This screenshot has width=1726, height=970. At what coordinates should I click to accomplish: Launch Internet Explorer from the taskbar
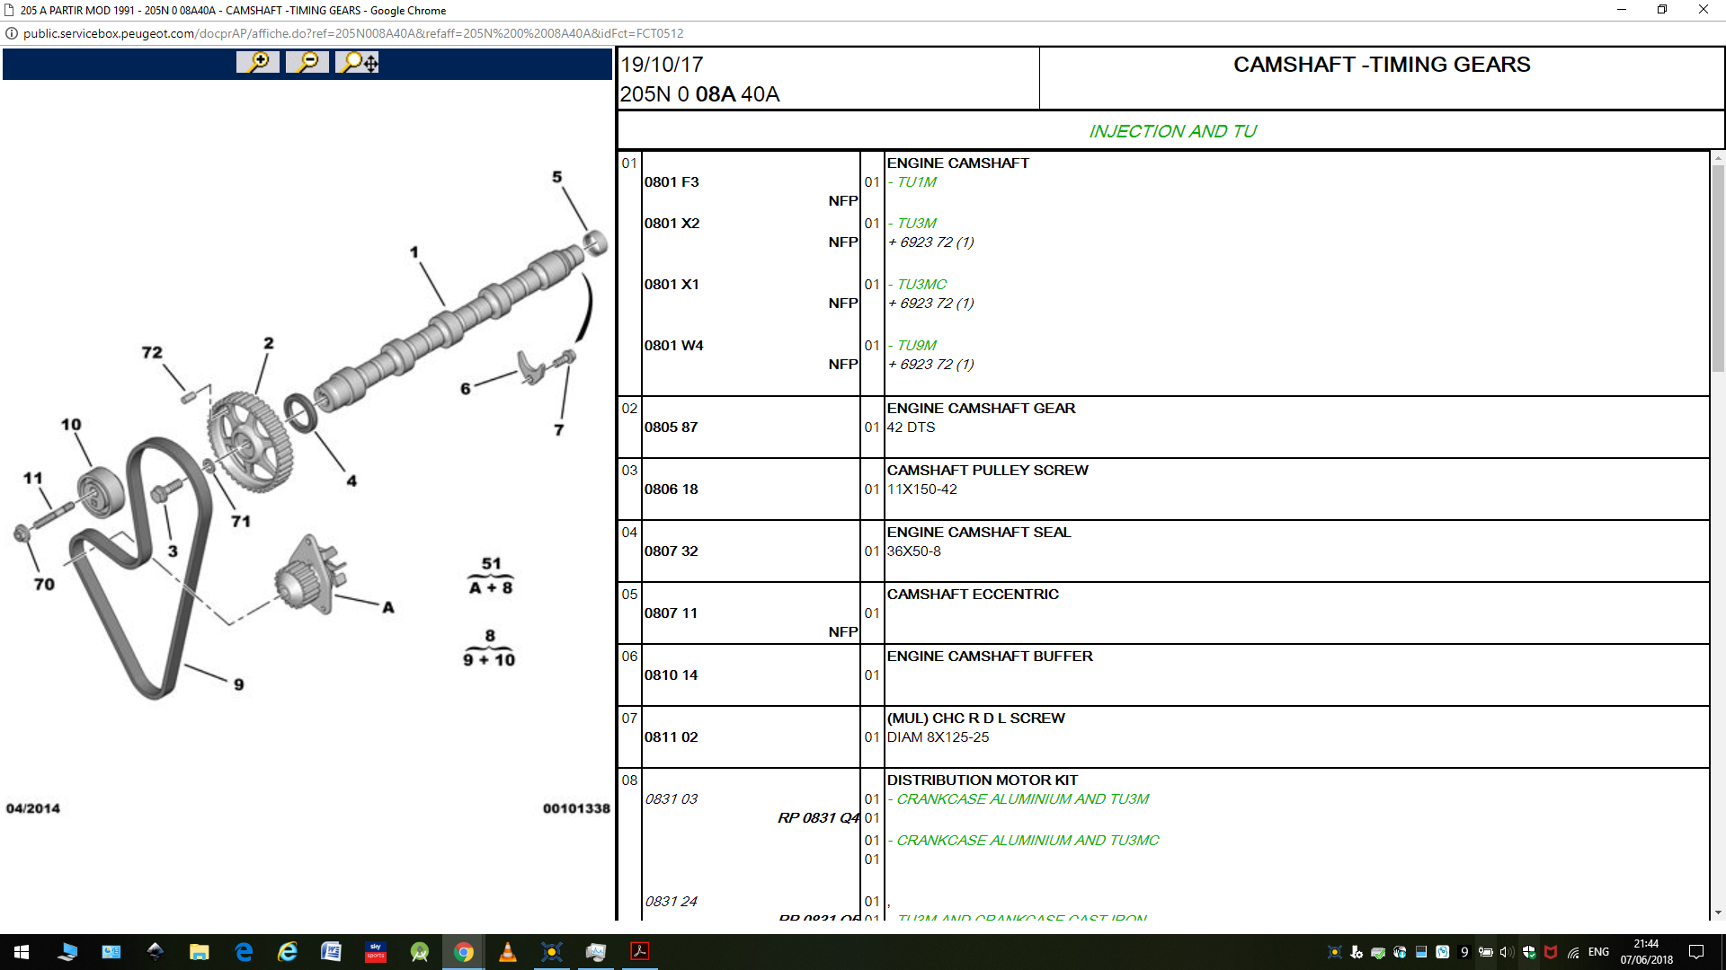[x=288, y=952]
